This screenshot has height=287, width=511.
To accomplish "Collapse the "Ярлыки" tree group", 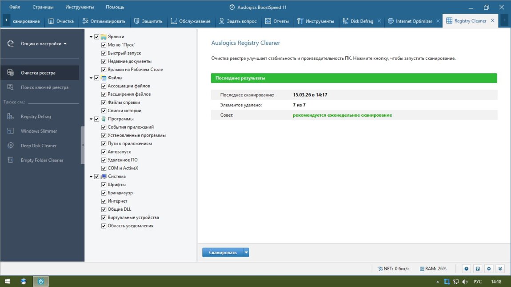I will [91, 37].
